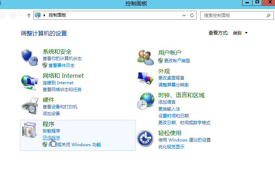Open the 用户帐户 category heading
This screenshot has width=275, height=175.
click(169, 53)
